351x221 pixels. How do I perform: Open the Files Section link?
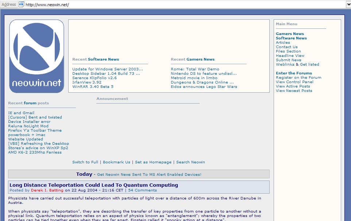(x=288, y=51)
